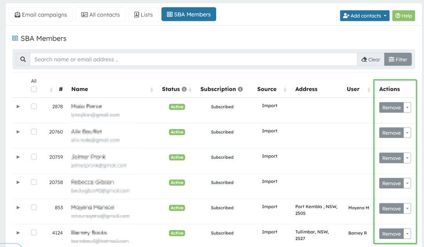Click the sort arrows beside Name column
Image resolution: width=424 pixels, height=247 pixels.
point(152,90)
